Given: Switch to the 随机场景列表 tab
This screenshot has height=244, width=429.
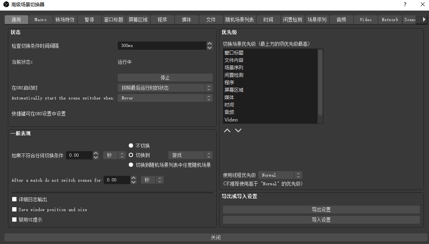Looking at the screenshot, I should [240, 20].
